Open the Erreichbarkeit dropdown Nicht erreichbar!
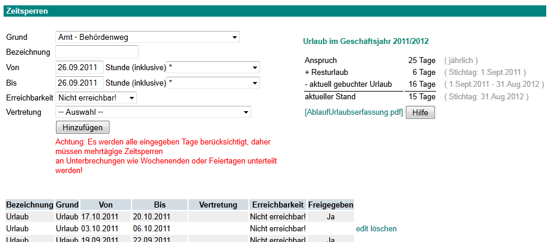This screenshot has width=554, height=242. 96,98
